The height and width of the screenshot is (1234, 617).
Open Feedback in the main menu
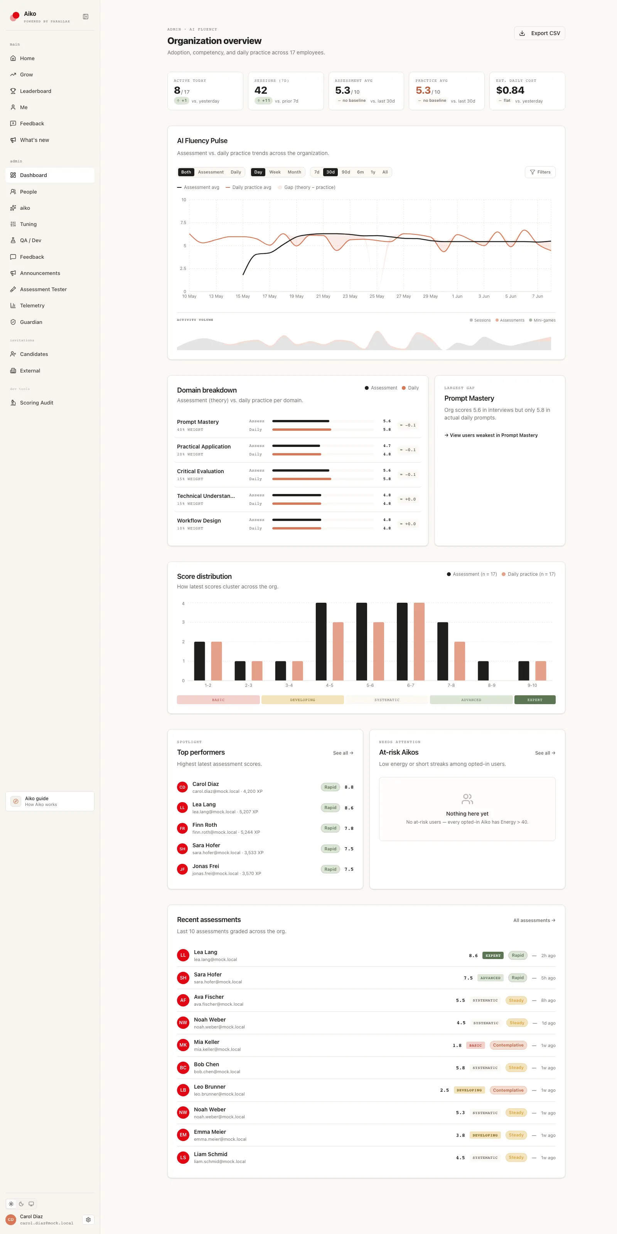click(x=50, y=123)
